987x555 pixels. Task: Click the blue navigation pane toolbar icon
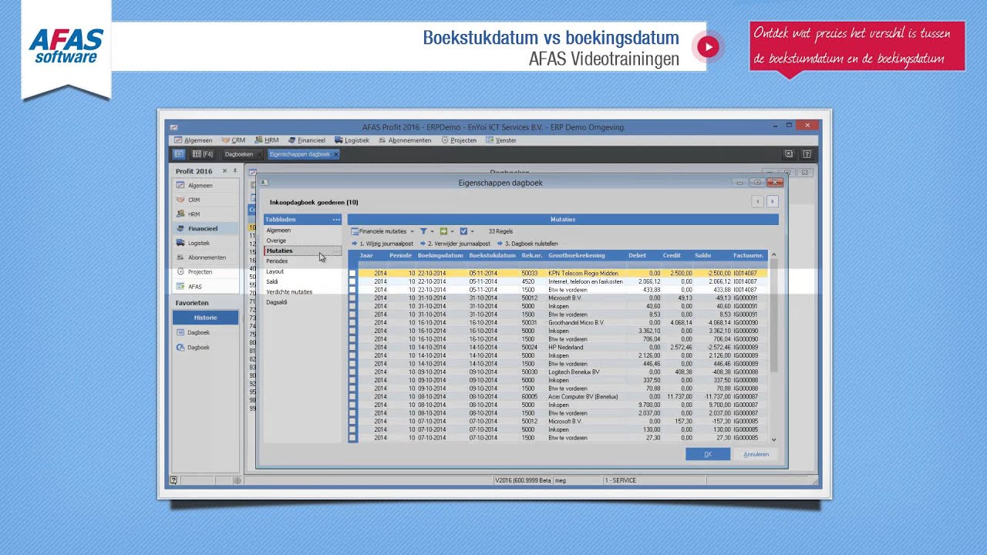(x=179, y=154)
